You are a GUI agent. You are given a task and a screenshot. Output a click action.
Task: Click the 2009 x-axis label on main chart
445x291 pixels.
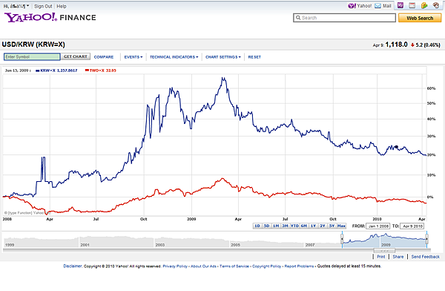click(191, 219)
